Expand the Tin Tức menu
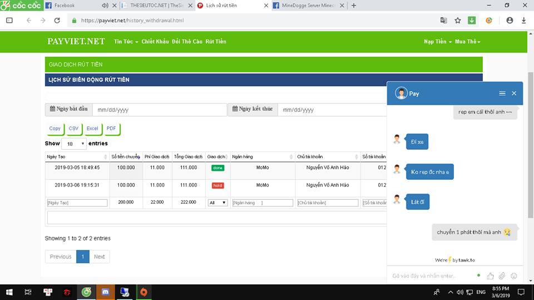 (126, 42)
